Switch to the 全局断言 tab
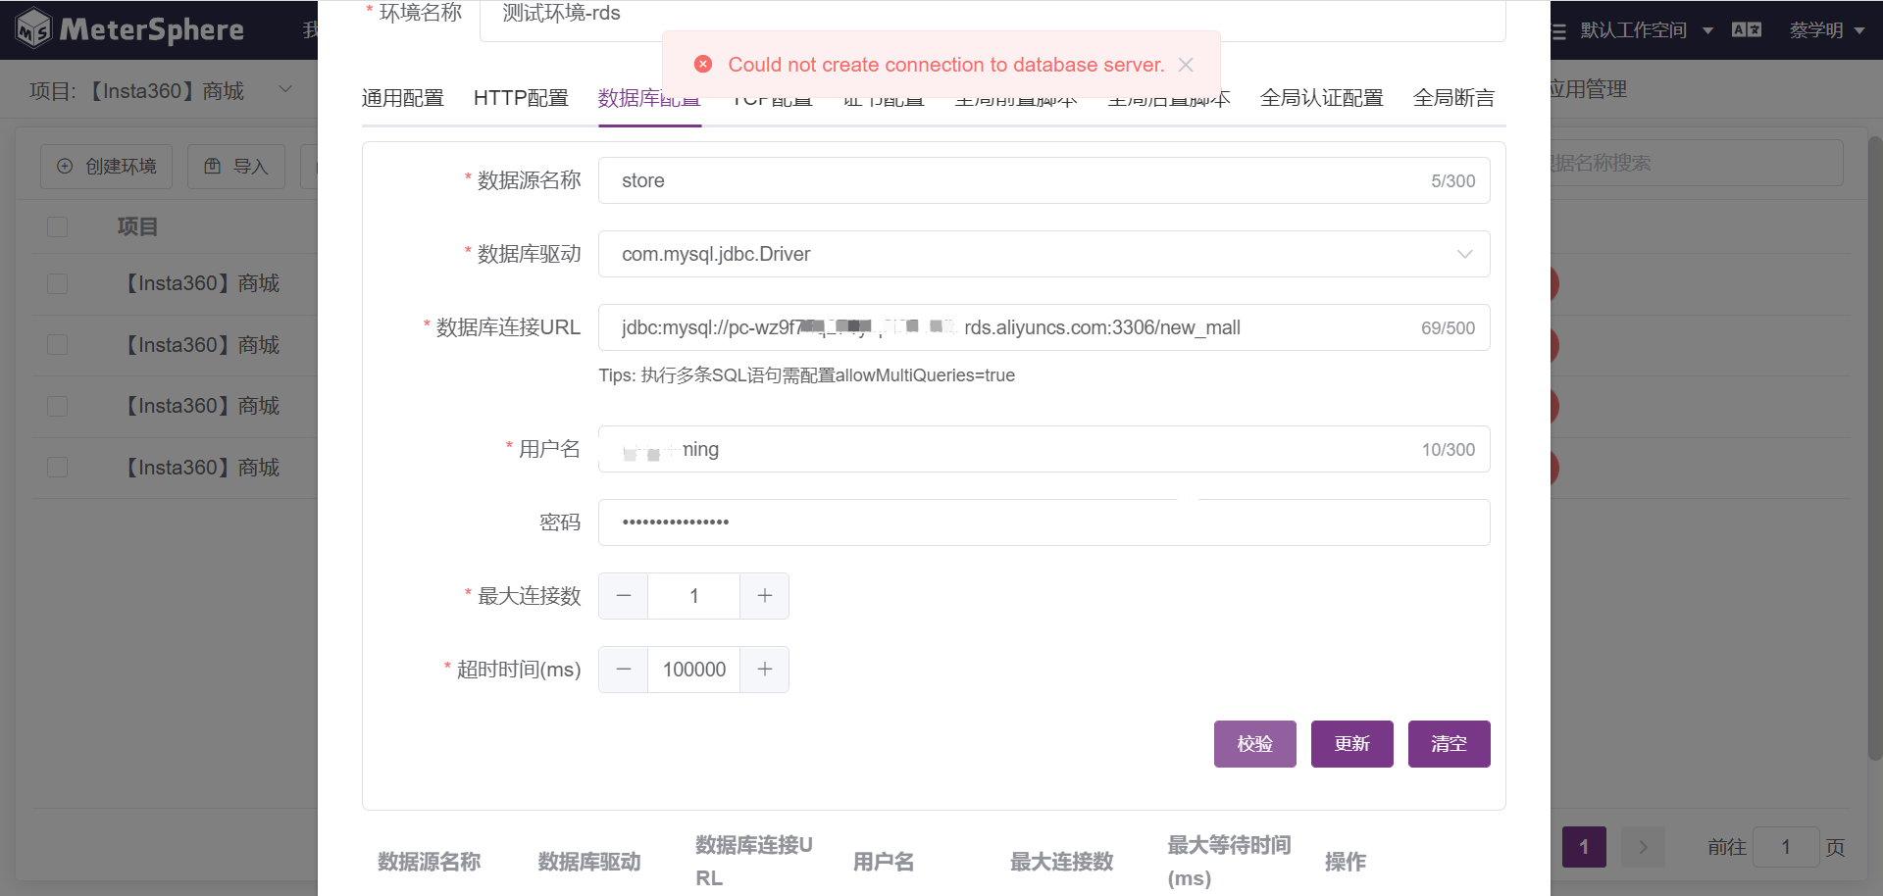The height and width of the screenshot is (896, 1883). (1453, 98)
